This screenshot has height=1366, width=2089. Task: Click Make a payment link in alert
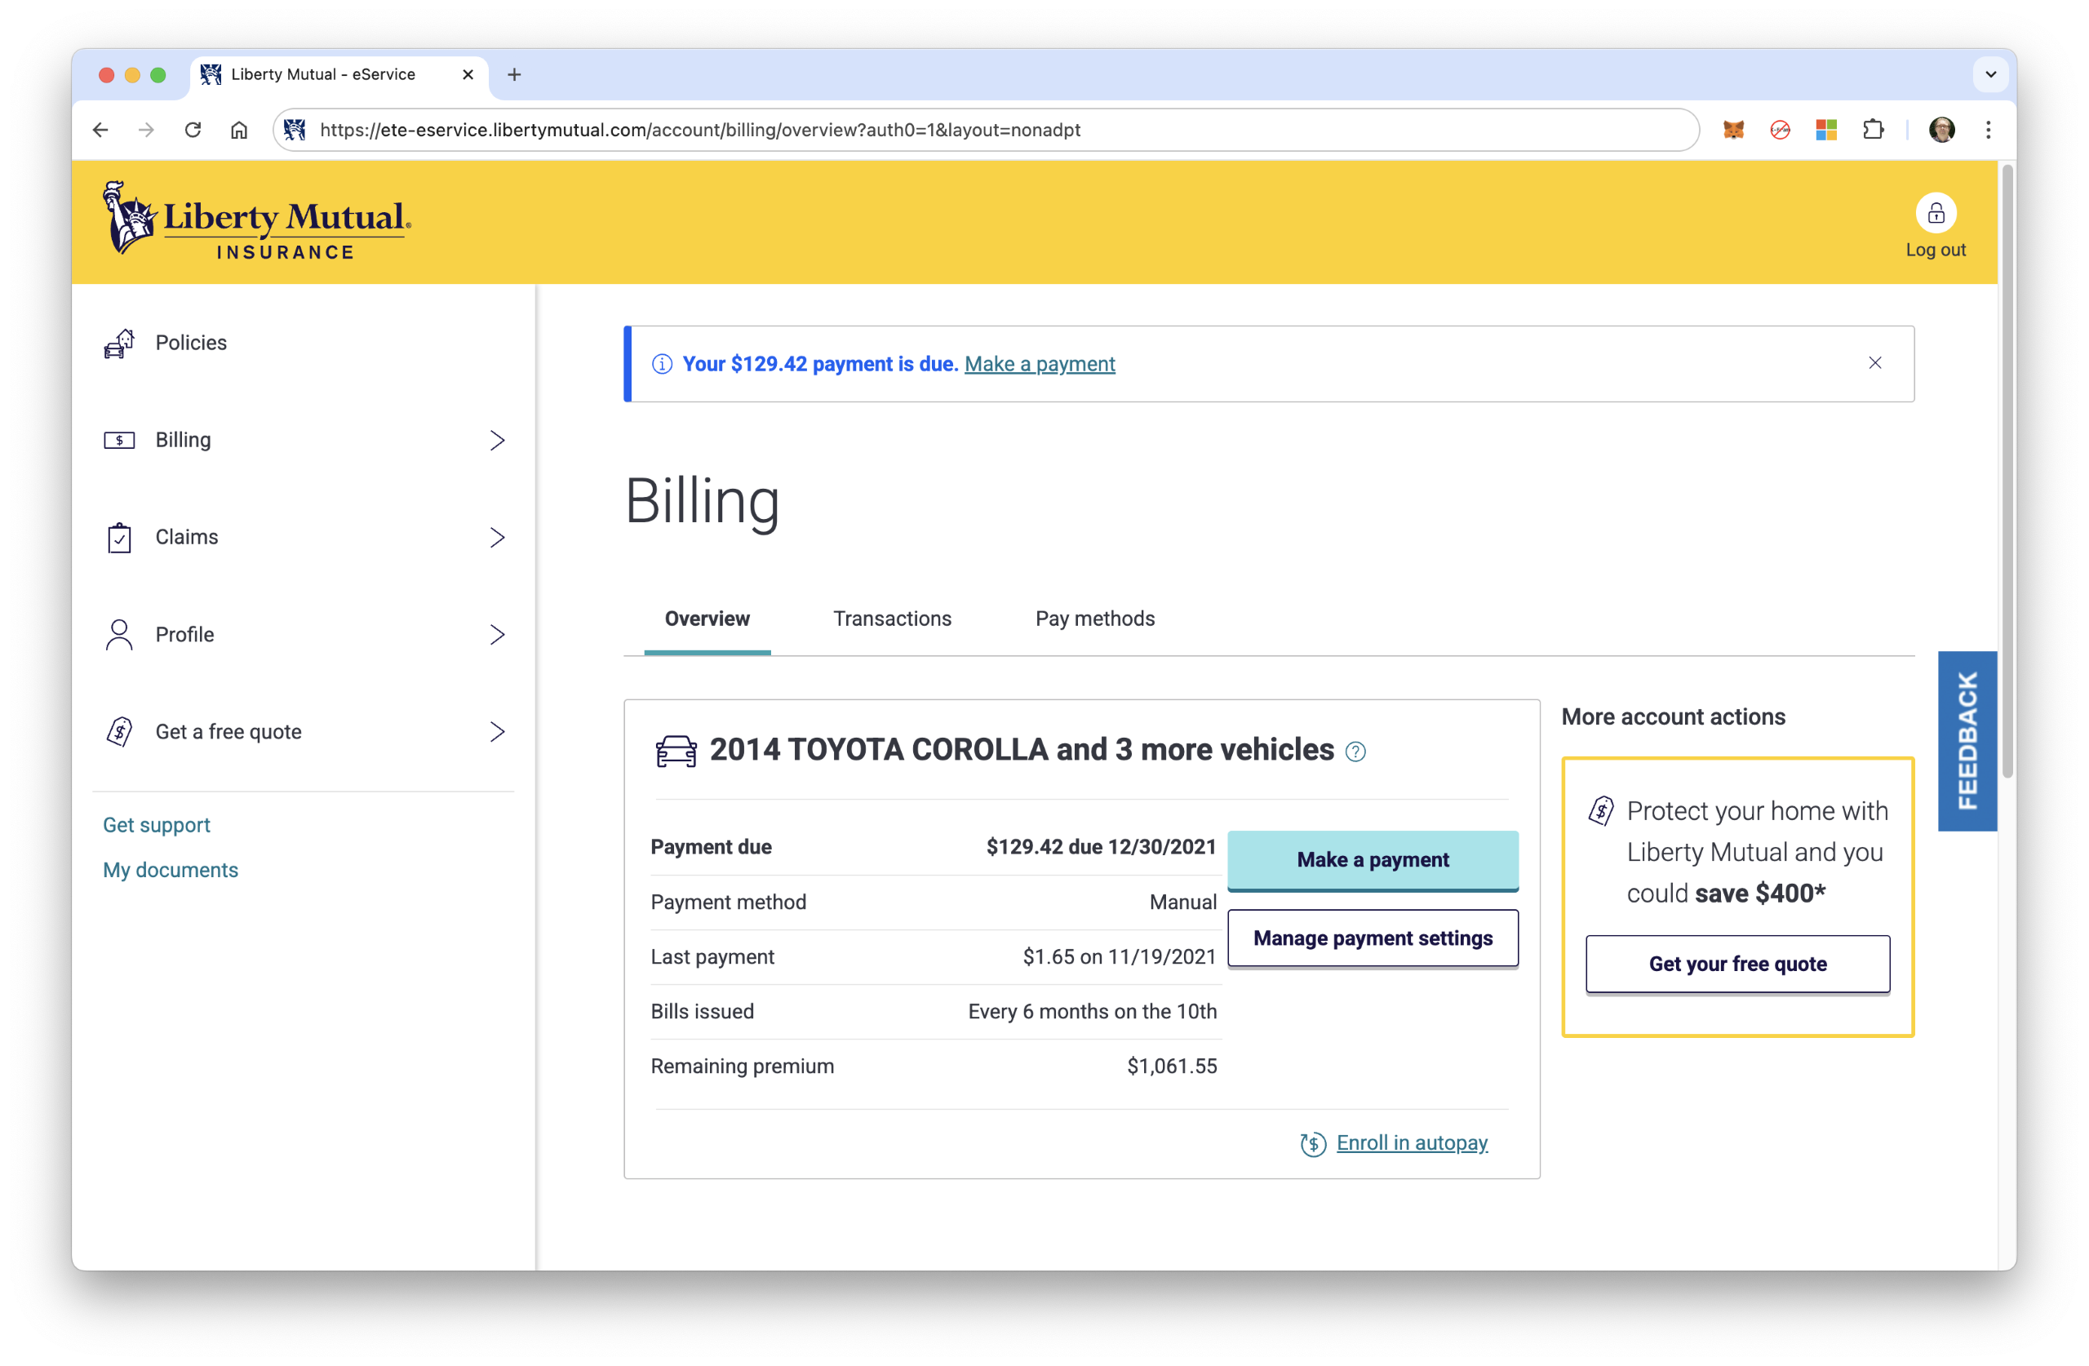click(x=1040, y=363)
